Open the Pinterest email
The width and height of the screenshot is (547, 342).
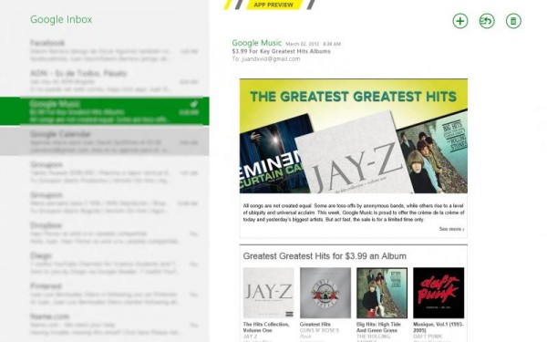tap(105, 294)
